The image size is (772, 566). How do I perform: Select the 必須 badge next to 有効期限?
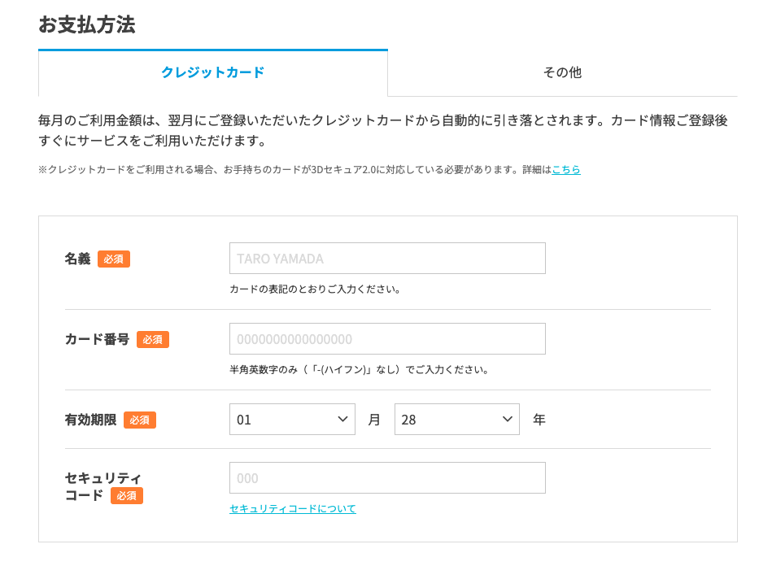[x=140, y=420]
